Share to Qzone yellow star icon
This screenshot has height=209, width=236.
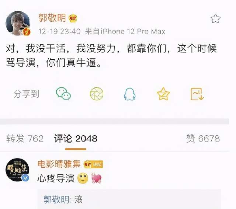pyautogui.click(x=163, y=94)
